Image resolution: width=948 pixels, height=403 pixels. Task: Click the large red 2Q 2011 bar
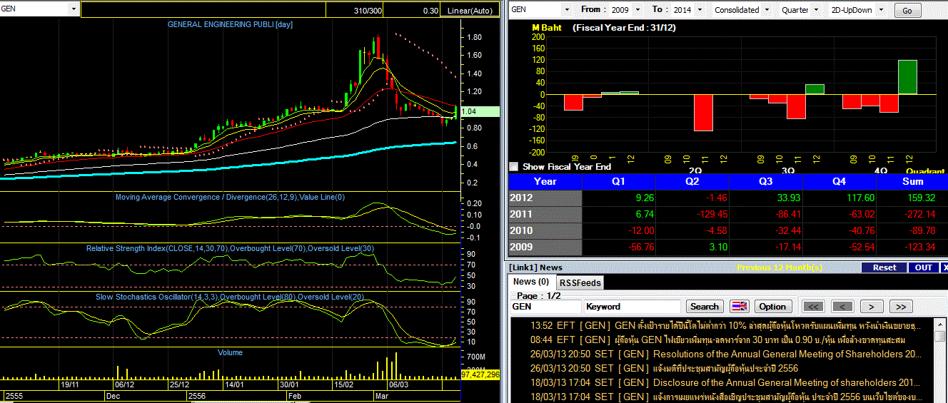click(x=703, y=113)
